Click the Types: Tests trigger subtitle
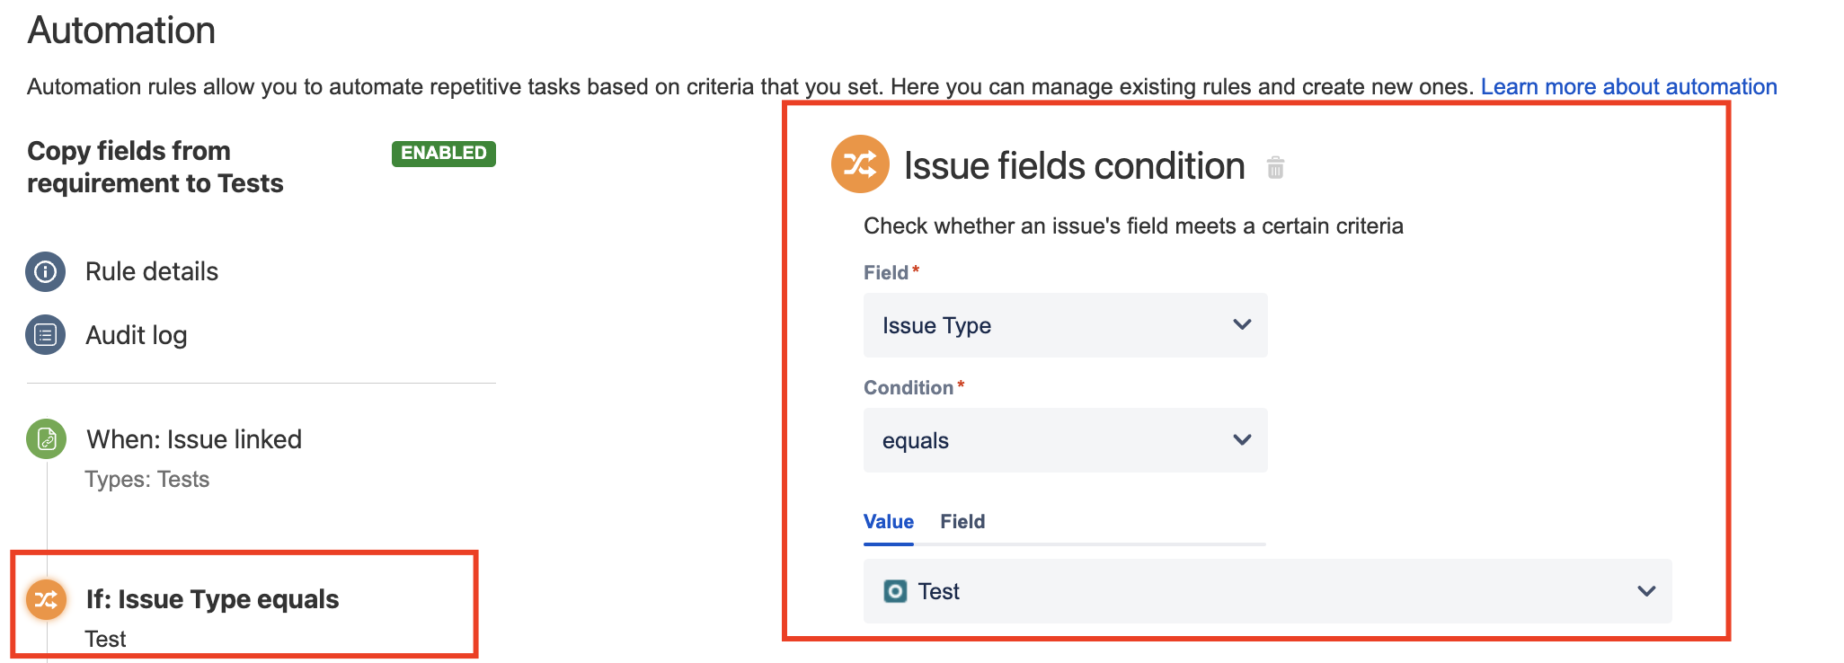 click(147, 480)
